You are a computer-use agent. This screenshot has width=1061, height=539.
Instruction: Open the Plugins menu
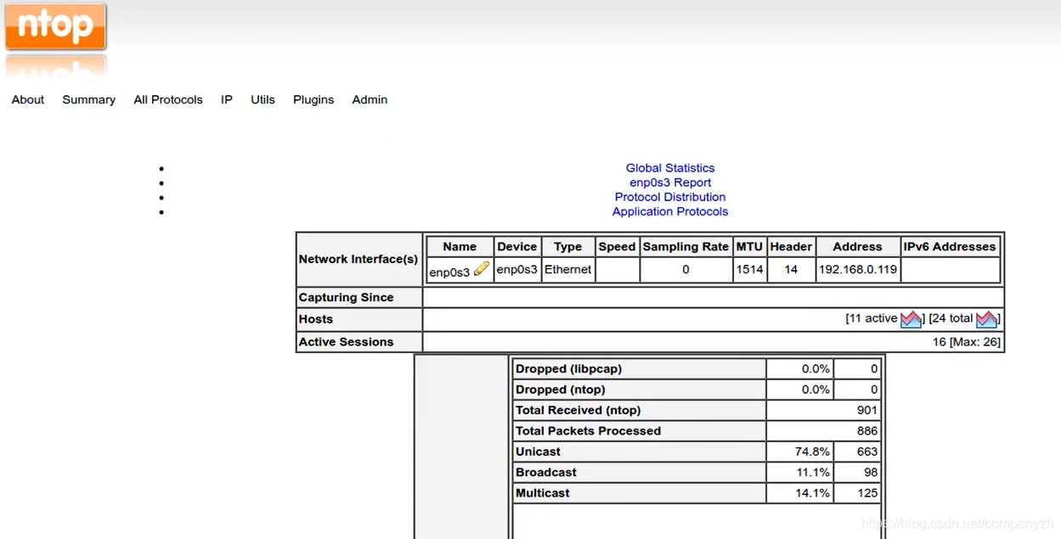(313, 99)
